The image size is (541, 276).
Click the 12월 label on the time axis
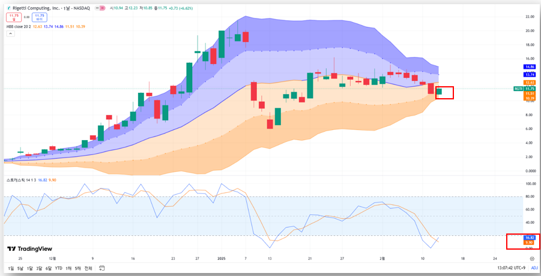(52, 259)
